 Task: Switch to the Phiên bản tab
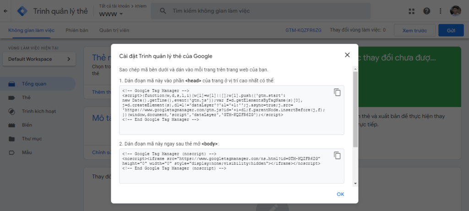pyautogui.click(x=77, y=30)
